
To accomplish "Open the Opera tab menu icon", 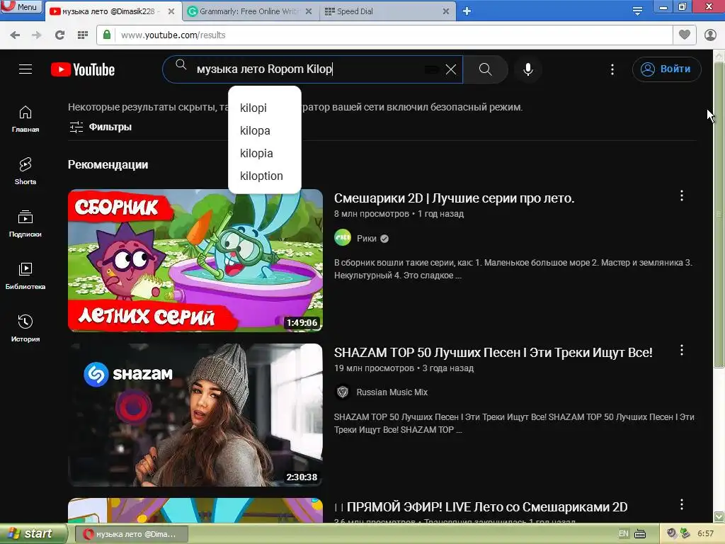I will tap(637, 11).
